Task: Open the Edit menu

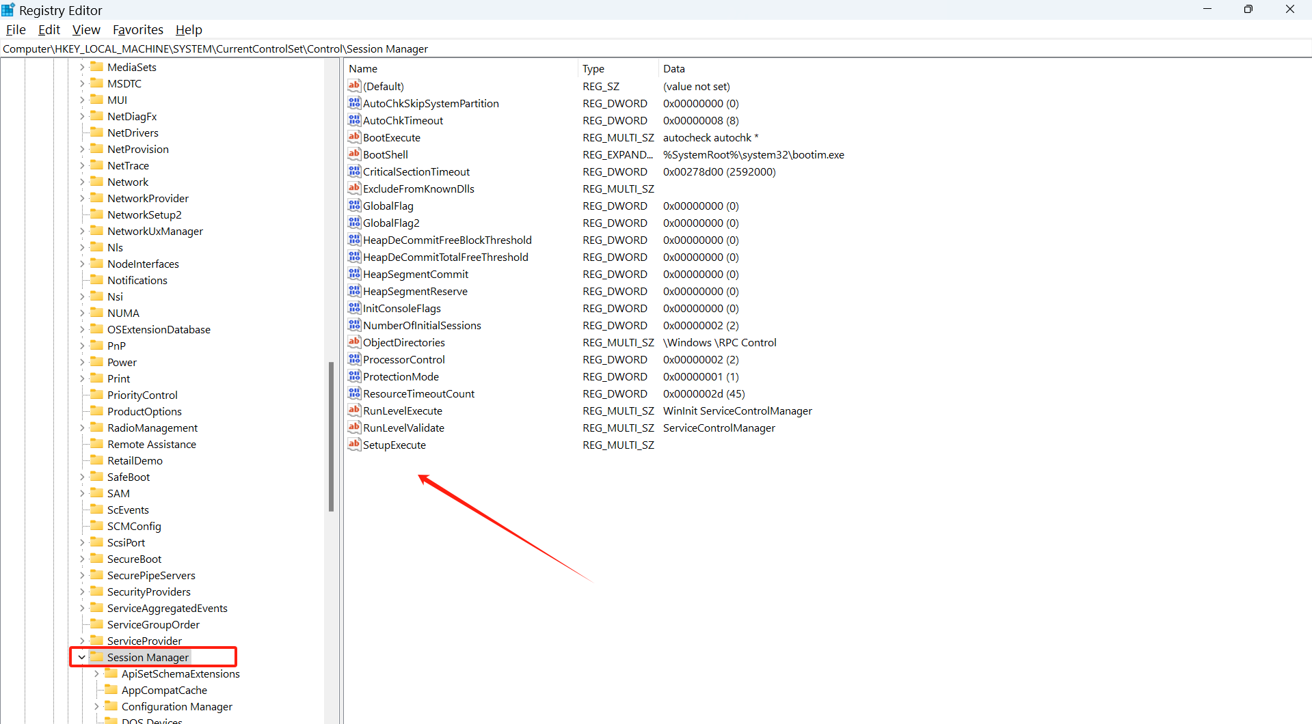Action: point(49,29)
